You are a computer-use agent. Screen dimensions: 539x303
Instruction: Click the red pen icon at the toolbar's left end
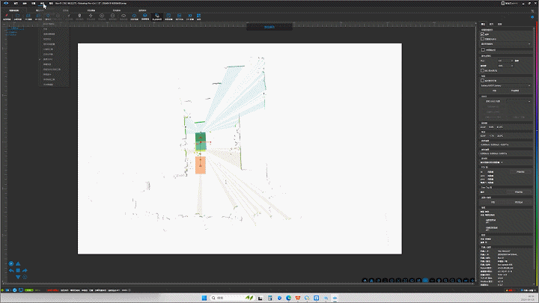coord(5,15)
